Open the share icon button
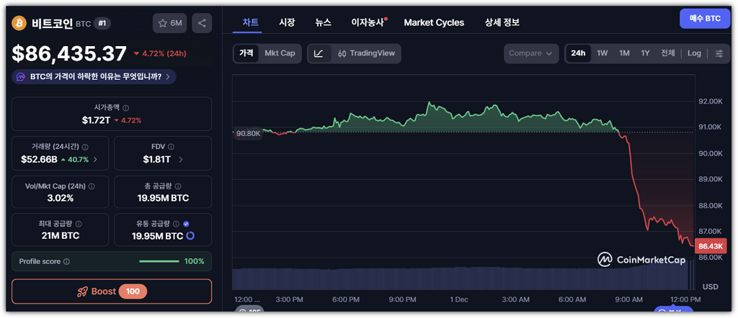 pyautogui.click(x=202, y=23)
